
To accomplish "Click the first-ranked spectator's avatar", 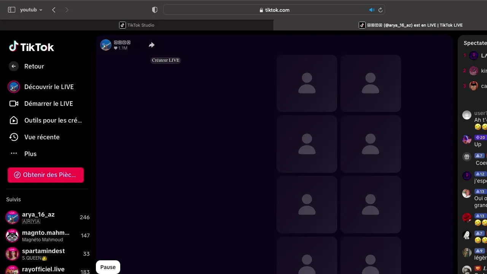I will pyautogui.click(x=474, y=56).
